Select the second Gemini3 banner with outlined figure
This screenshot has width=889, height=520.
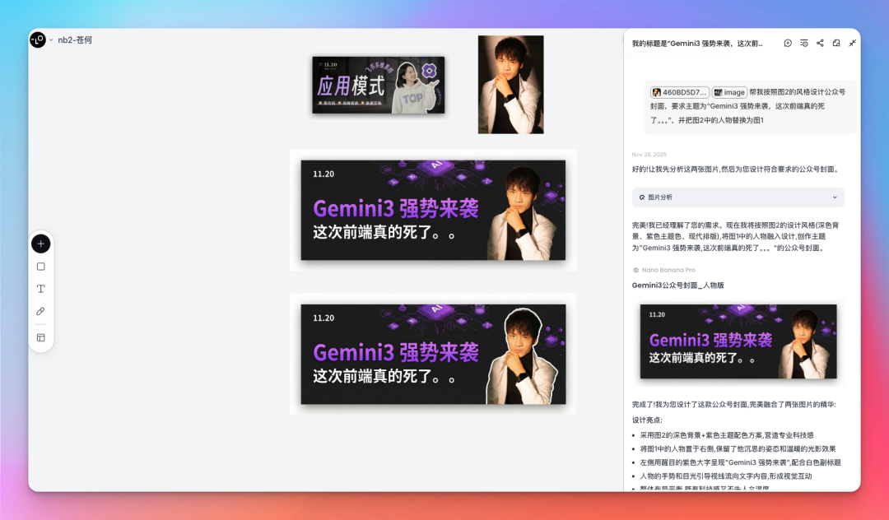click(x=433, y=354)
